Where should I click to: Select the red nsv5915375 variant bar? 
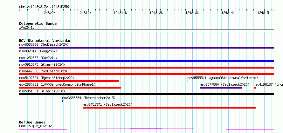coord(146,68)
